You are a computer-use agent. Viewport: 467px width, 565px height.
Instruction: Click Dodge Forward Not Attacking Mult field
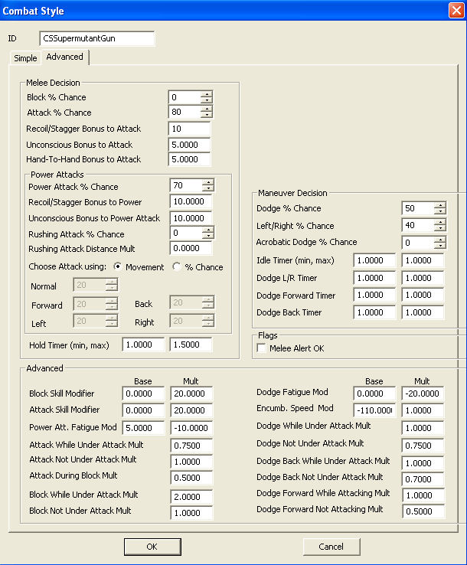point(424,511)
